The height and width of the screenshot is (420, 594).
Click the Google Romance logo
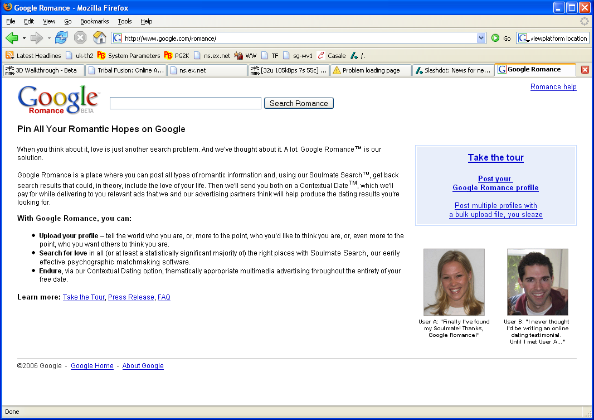59,99
